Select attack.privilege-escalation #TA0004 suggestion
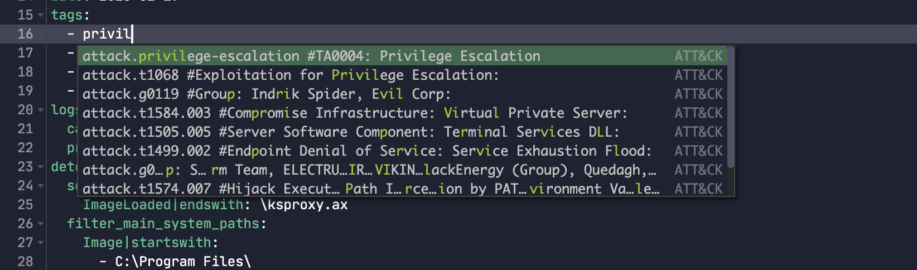This screenshot has width=917, height=270. tap(311, 56)
